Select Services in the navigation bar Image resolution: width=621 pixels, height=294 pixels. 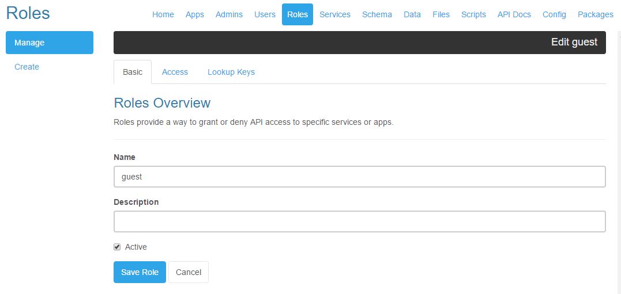[x=334, y=14]
